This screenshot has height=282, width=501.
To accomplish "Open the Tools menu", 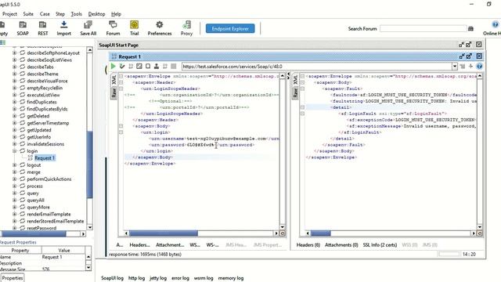I will pos(77,14).
